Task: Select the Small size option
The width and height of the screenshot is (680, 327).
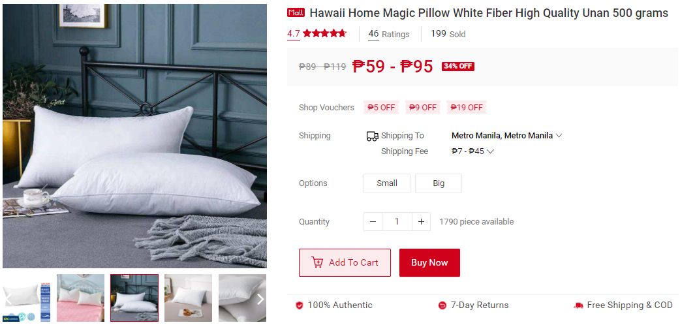Action: [x=387, y=183]
